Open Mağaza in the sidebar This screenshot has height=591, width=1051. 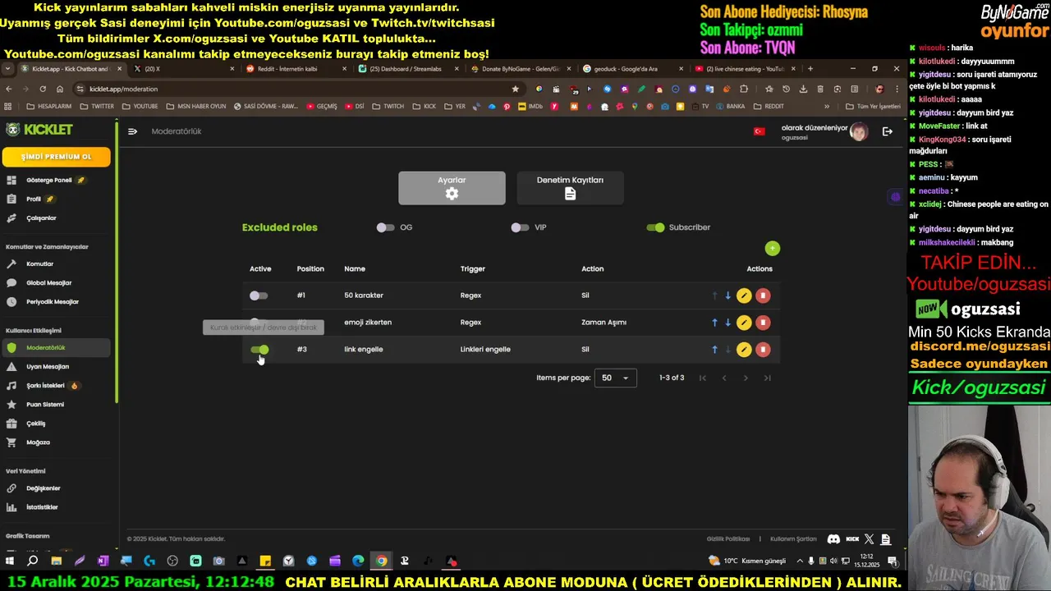(57, 442)
